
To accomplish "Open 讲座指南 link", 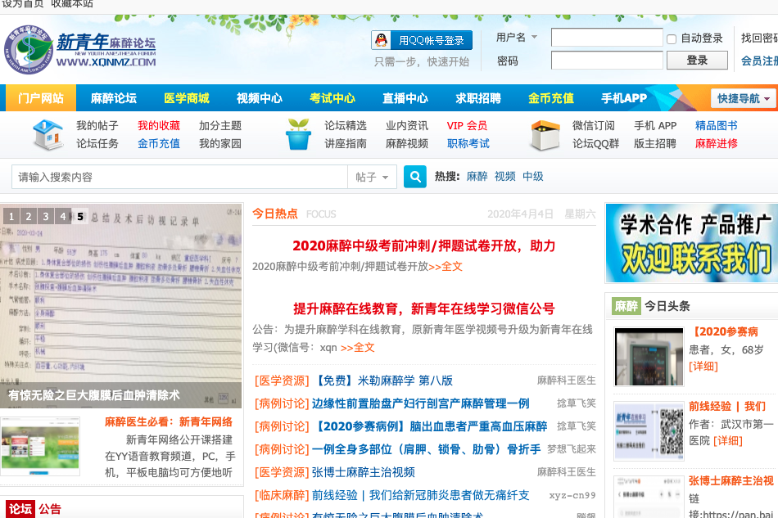I will [x=346, y=144].
